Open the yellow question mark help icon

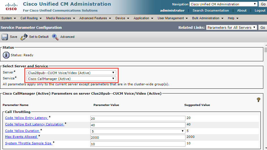259,100
